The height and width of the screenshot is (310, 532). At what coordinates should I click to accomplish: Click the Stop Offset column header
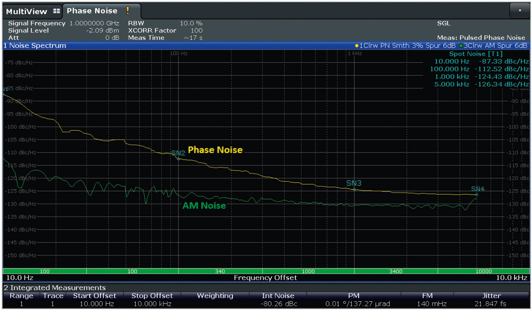152,296
